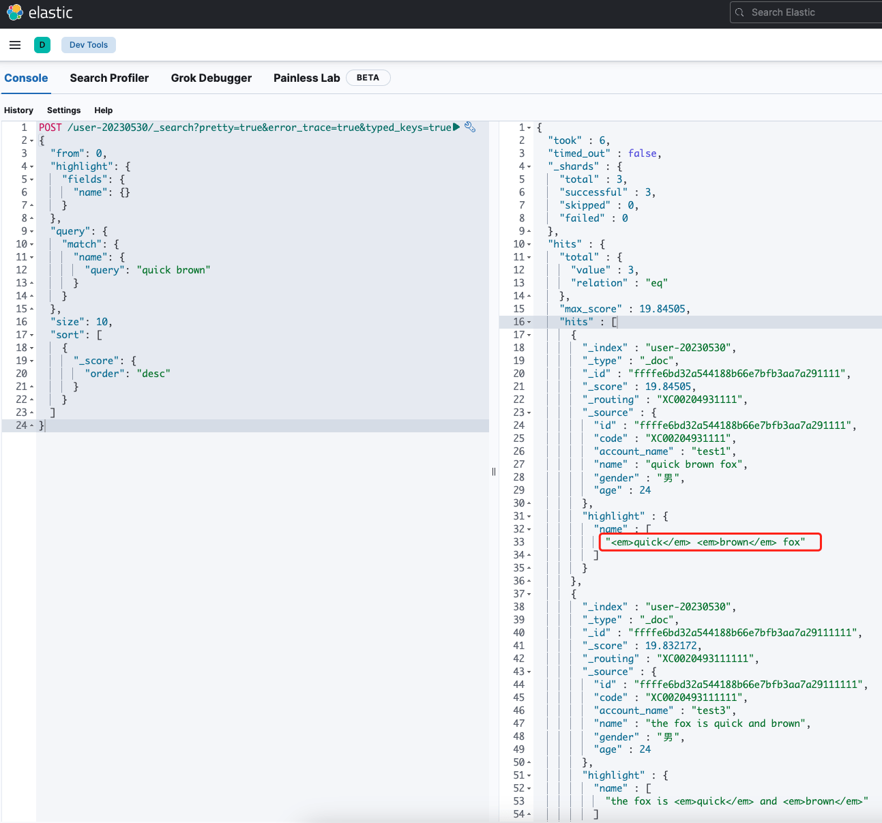The width and height of the screenshot is (882, 823).
Task: Click the Help link
Action: [103, 110]
